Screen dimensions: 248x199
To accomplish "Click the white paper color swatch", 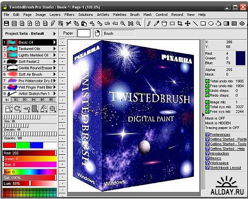I will pos(84,33).
